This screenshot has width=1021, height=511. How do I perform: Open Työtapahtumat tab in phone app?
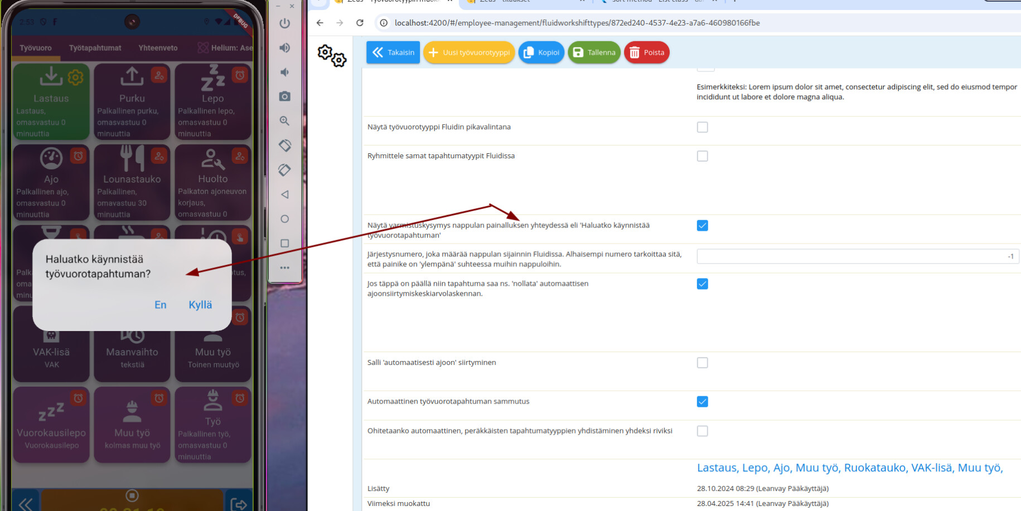click(x=95, y=48)
